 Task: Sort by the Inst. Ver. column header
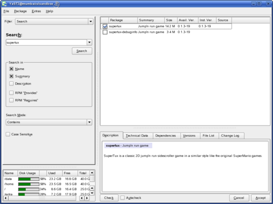click(207, 20)
